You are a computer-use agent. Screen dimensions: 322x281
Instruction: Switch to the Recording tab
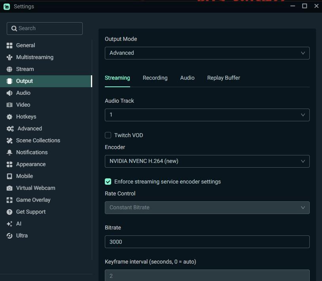click(x=155, y=78)
